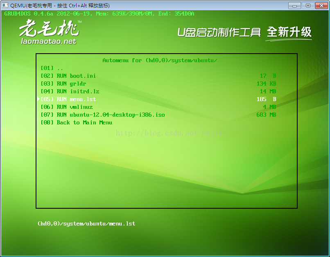Screen dimensions: 330x257
Task: Click the 4 MB size value
Action: point(269,107)
